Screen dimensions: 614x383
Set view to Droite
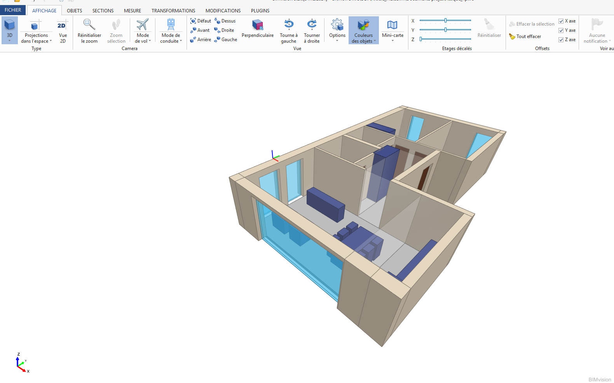[x=224, y=30]
